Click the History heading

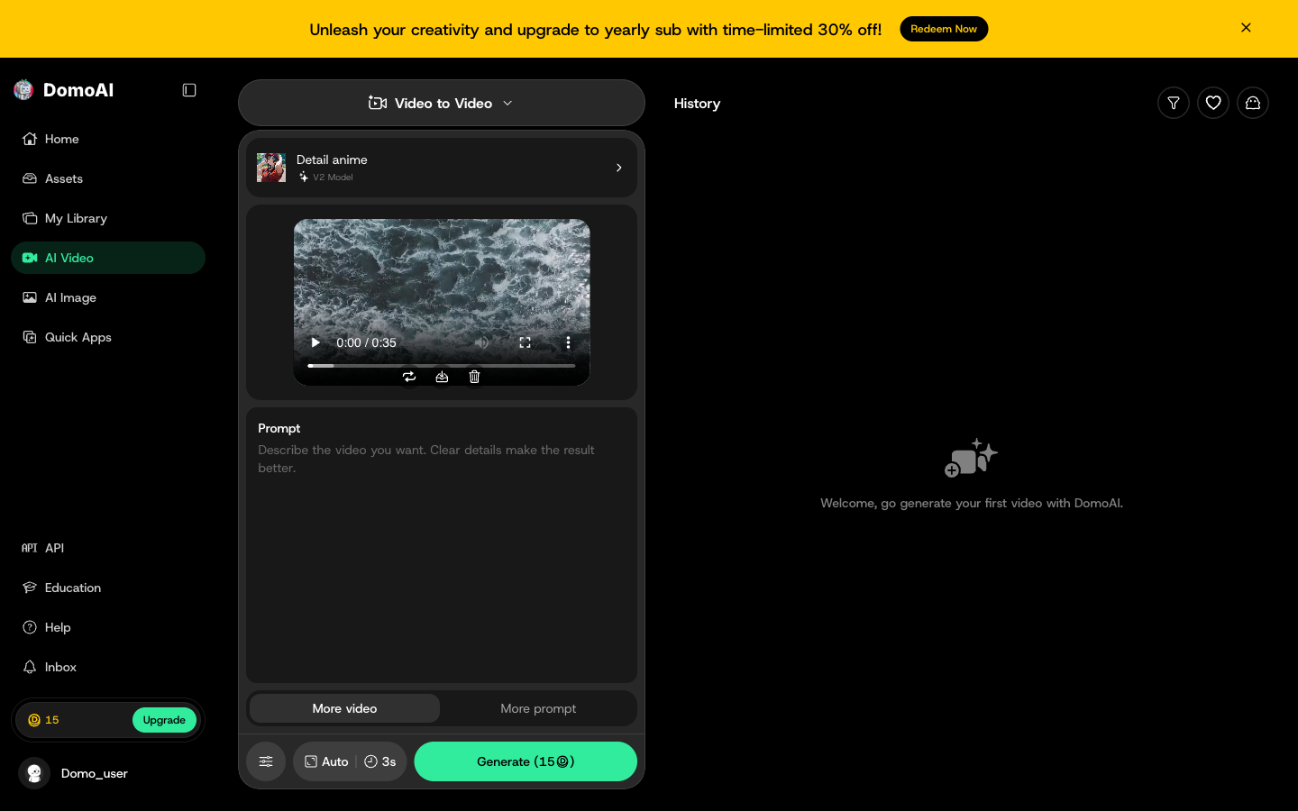pyautogui.click(x=697, y=104)
